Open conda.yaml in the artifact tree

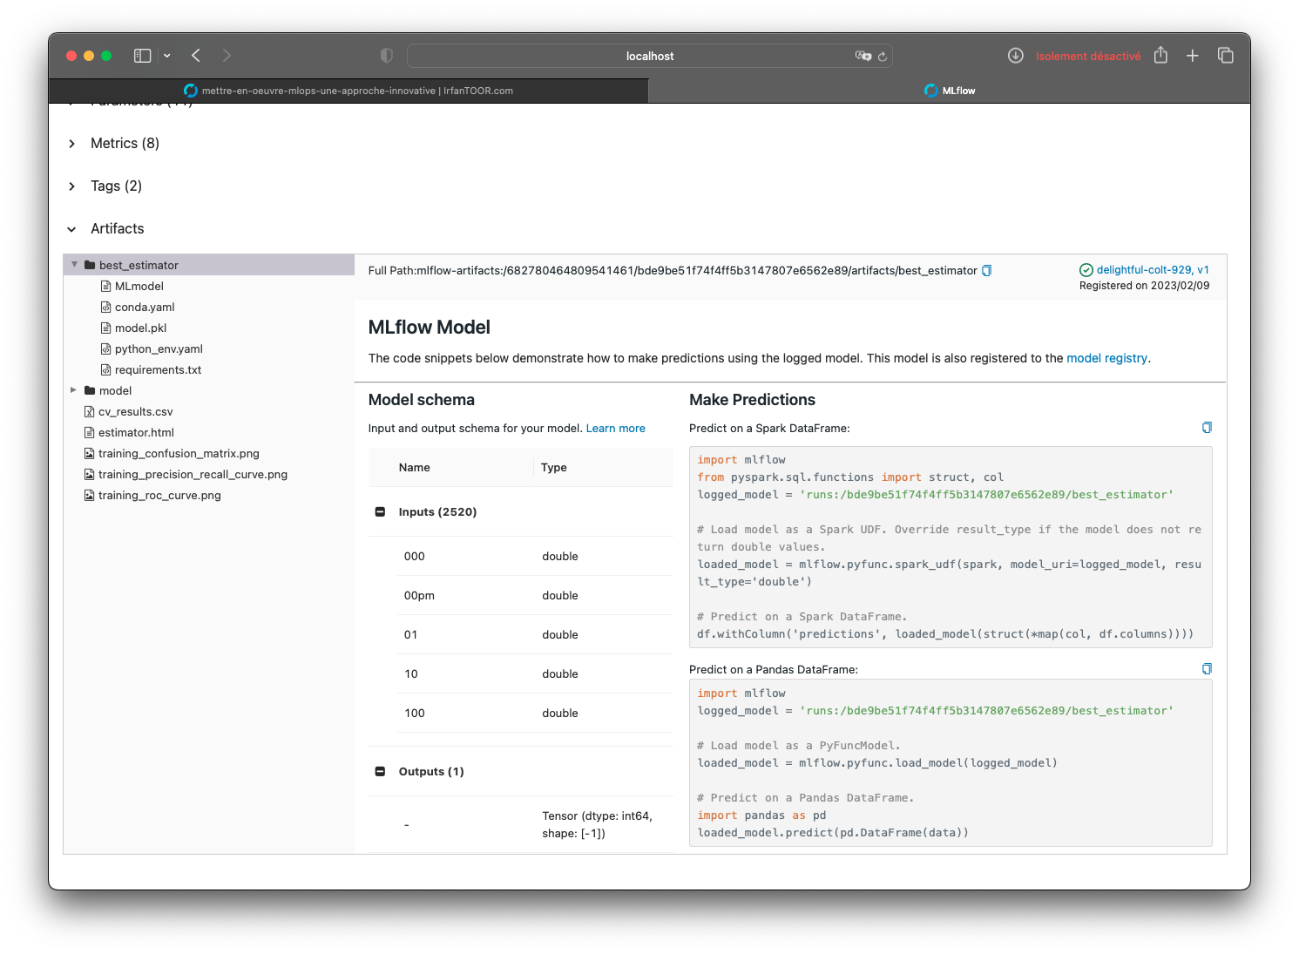145,307
